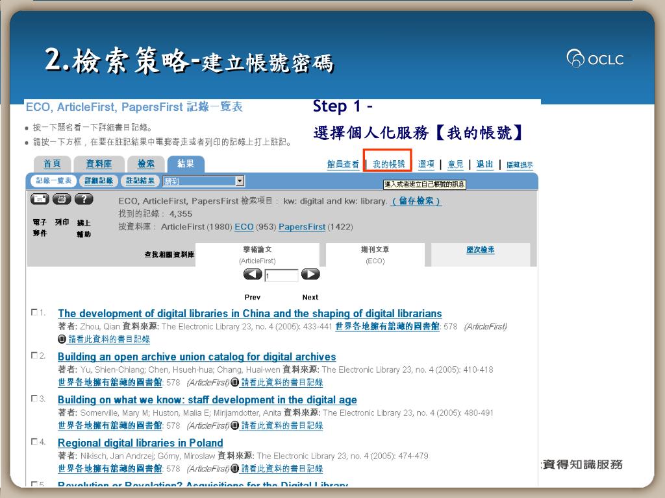Open the 學術論文 (ArticleFirst) tab
The height and width of the screenshot is (498, 665).
coord(257,255)
